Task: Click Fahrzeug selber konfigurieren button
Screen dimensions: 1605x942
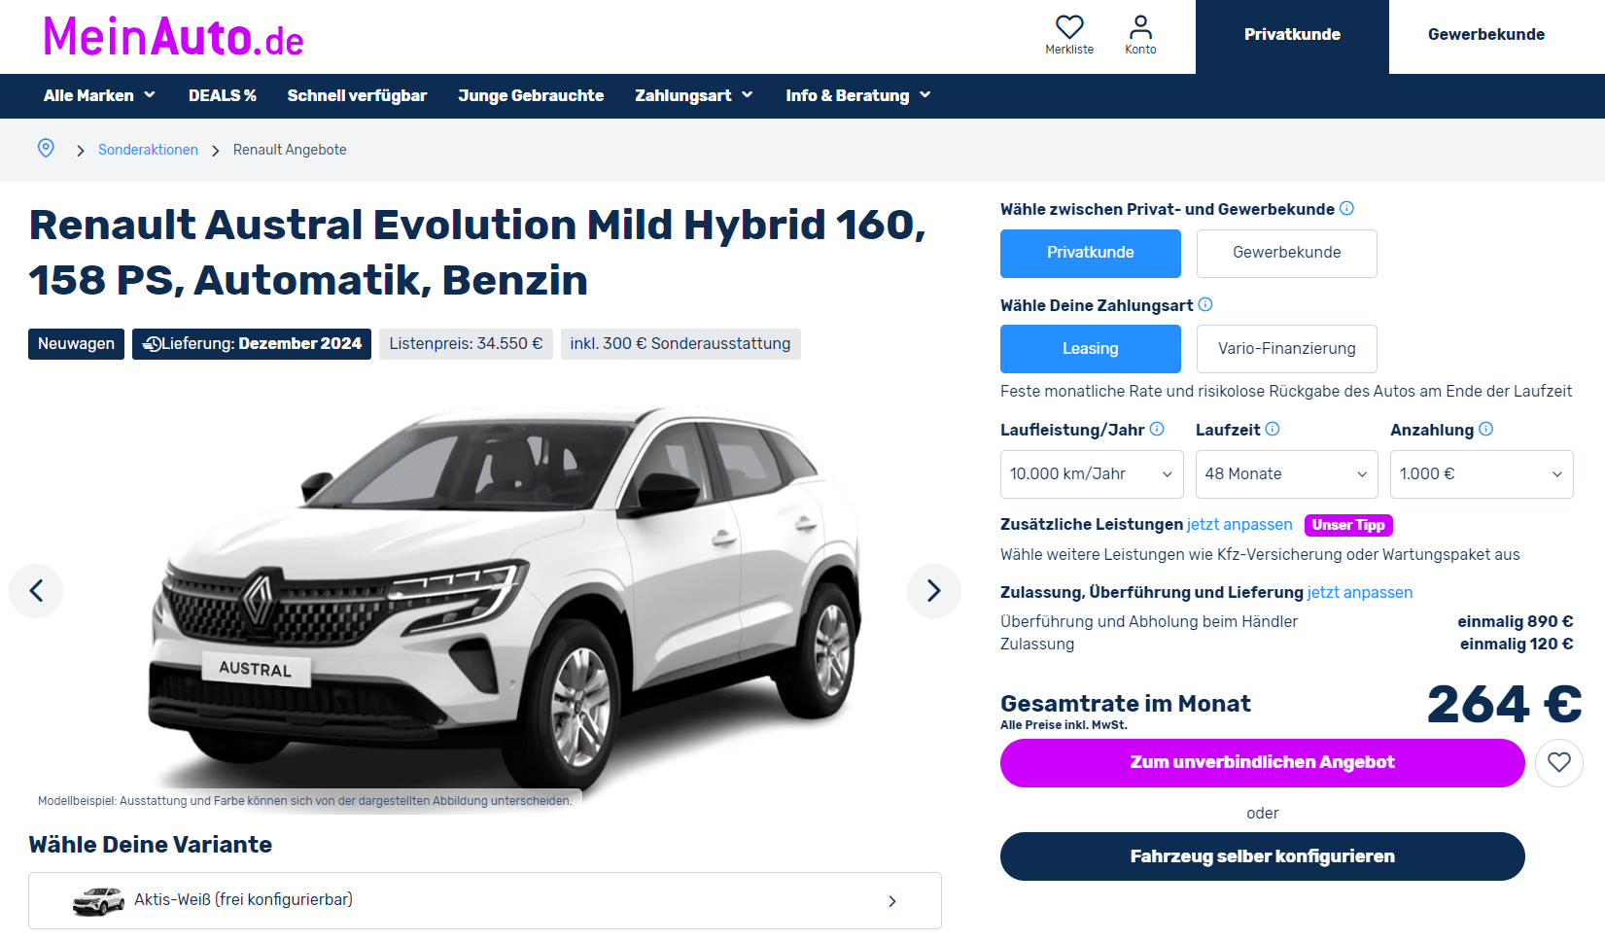Action: [x=1262, y=856]
